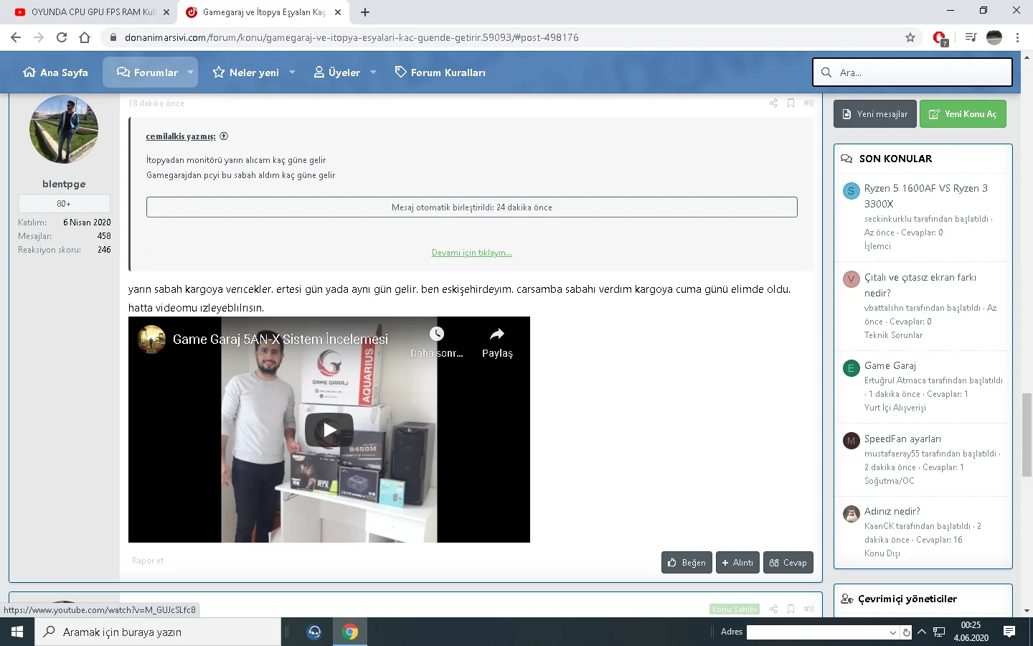Open the red extension icon with badge
This screenshot has height=646, width=1033.
pyautogui.click(x=940, y=38)
